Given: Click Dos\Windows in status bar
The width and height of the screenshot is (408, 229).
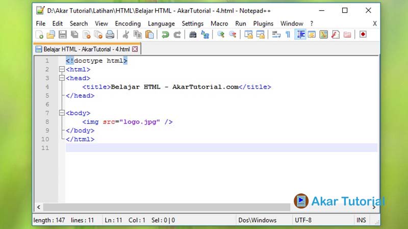Looking at the screenshot, I should pos(258,220).
